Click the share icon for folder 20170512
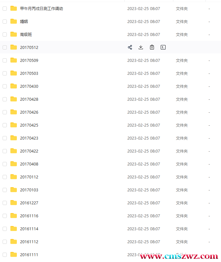The width and height of the screenshot is (221, 262). (130, 47)
